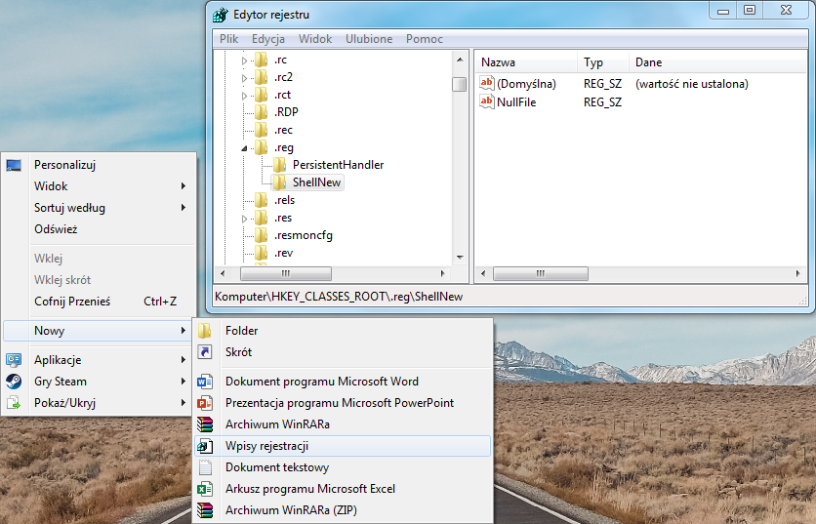The height and width of the screenshot is (524, 816).
Task: Expand the .rc tree node
Action: point(244,60)
